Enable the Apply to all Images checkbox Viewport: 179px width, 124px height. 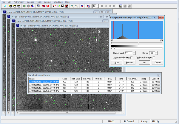tap(154, 58)
